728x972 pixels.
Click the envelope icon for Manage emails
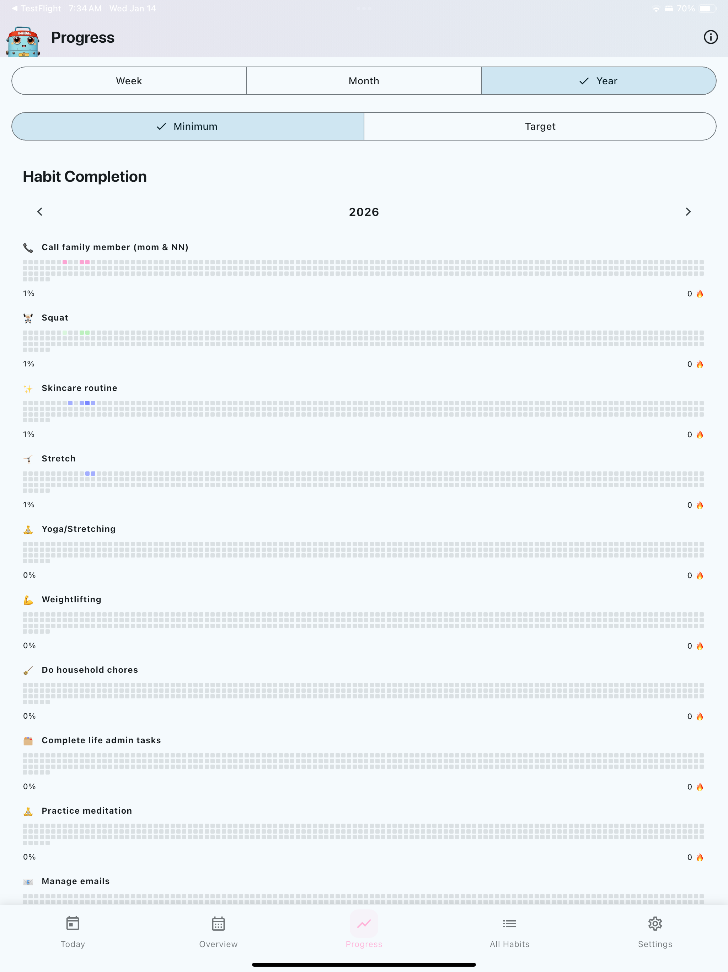pyautogui.click(x=28, y=882)
